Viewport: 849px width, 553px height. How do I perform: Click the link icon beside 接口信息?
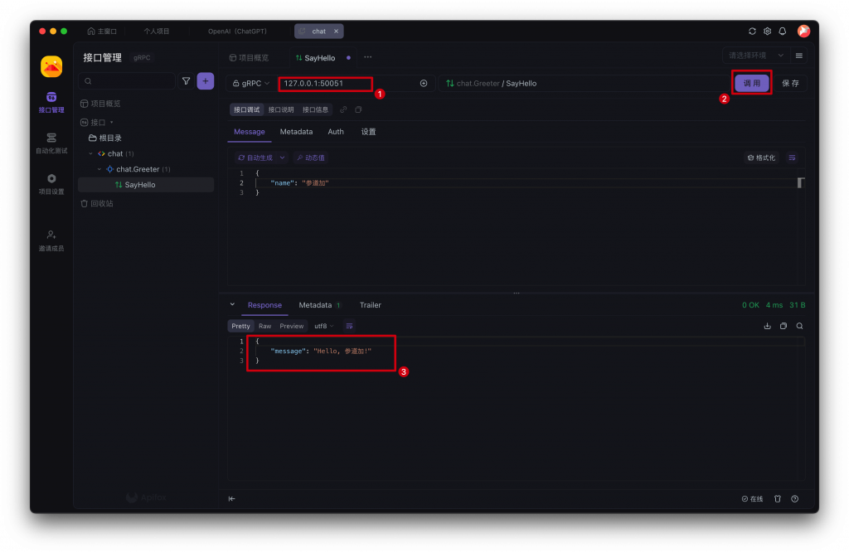pos(343,110)
